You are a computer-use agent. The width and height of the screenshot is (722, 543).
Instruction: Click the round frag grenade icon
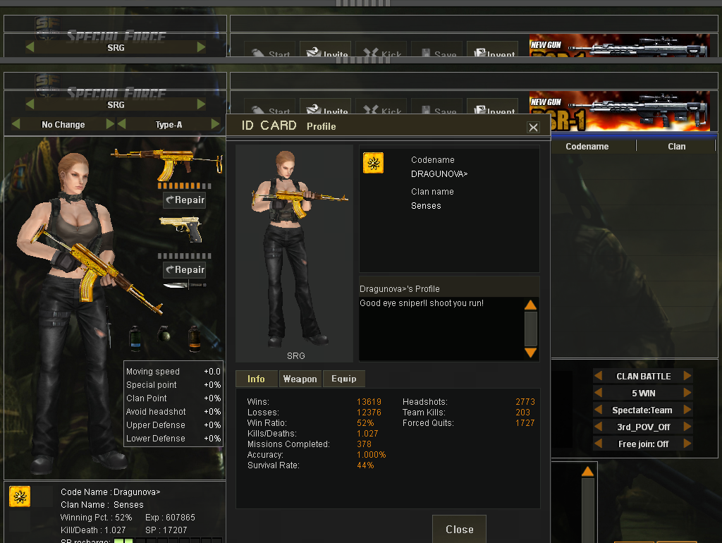(164, 334)
